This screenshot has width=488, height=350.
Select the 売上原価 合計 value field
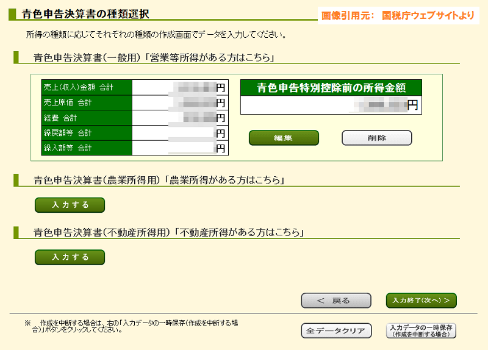coord(180,102)
